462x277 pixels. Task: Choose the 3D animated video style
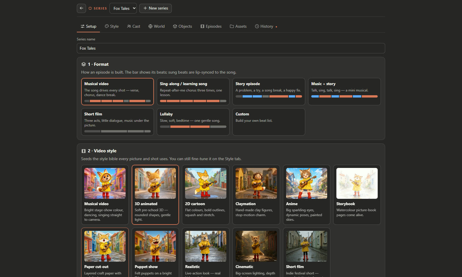(155, 195)
